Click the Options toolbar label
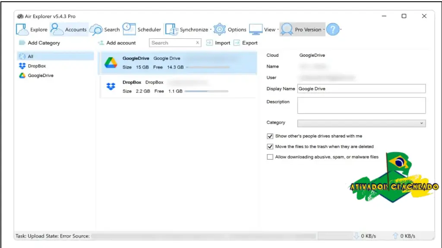442x248 pixels. (237, 30)
